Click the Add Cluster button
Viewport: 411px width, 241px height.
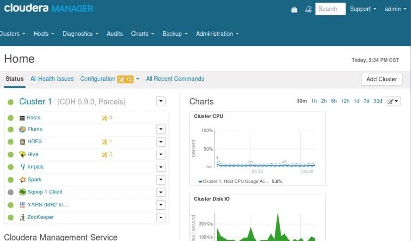(382, 79)
